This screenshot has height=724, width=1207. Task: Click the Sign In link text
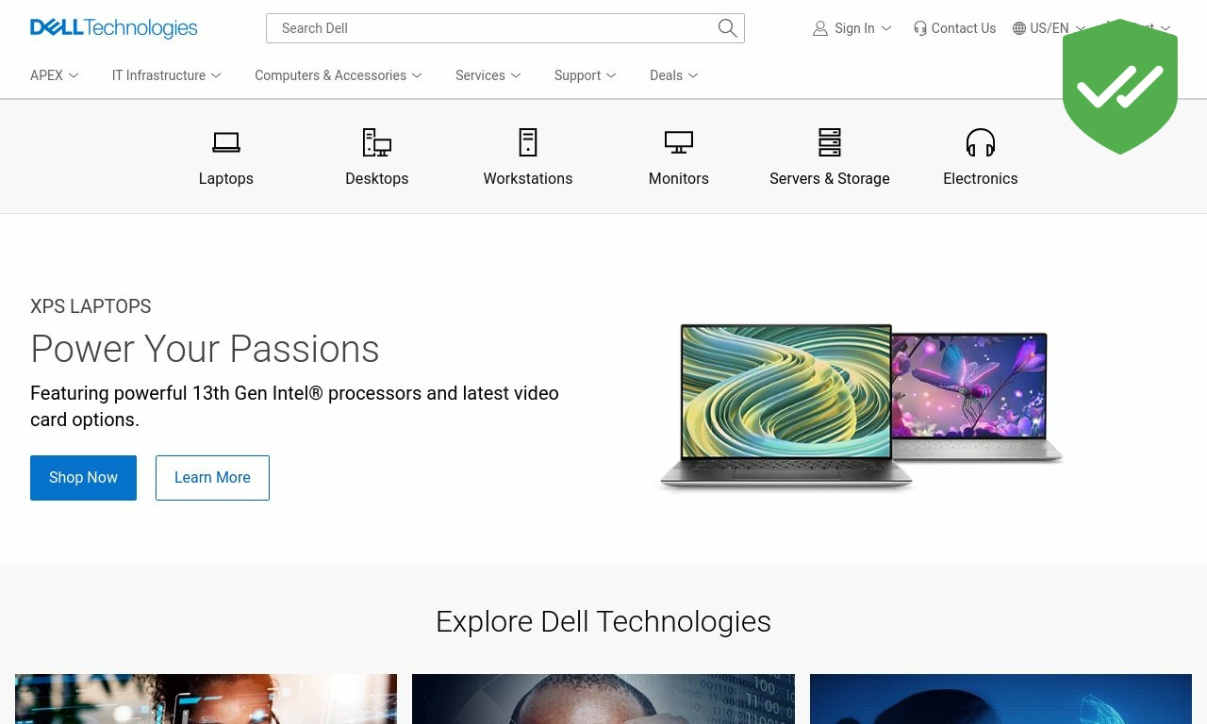point(854,28)
